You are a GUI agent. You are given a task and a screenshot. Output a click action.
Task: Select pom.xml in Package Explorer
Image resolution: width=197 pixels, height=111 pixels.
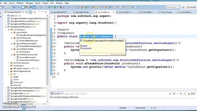(x=17, y=85)
